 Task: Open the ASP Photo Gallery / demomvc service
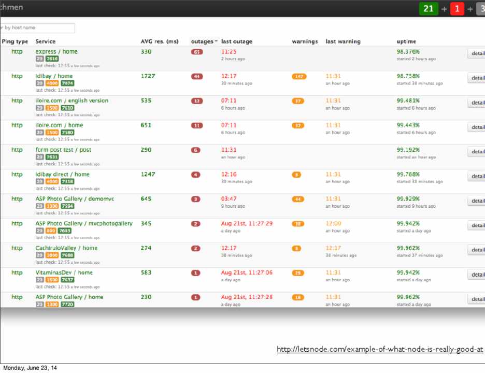[69, 199]
